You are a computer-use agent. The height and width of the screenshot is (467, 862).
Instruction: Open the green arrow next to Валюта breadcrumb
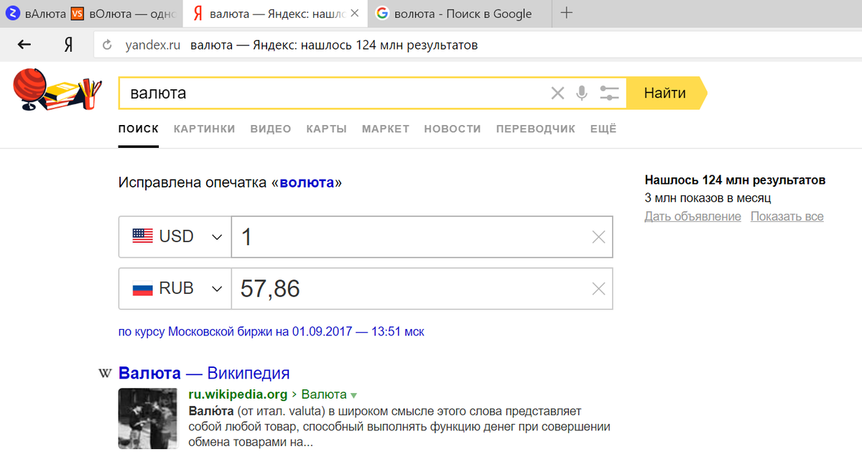pos(353,395)
